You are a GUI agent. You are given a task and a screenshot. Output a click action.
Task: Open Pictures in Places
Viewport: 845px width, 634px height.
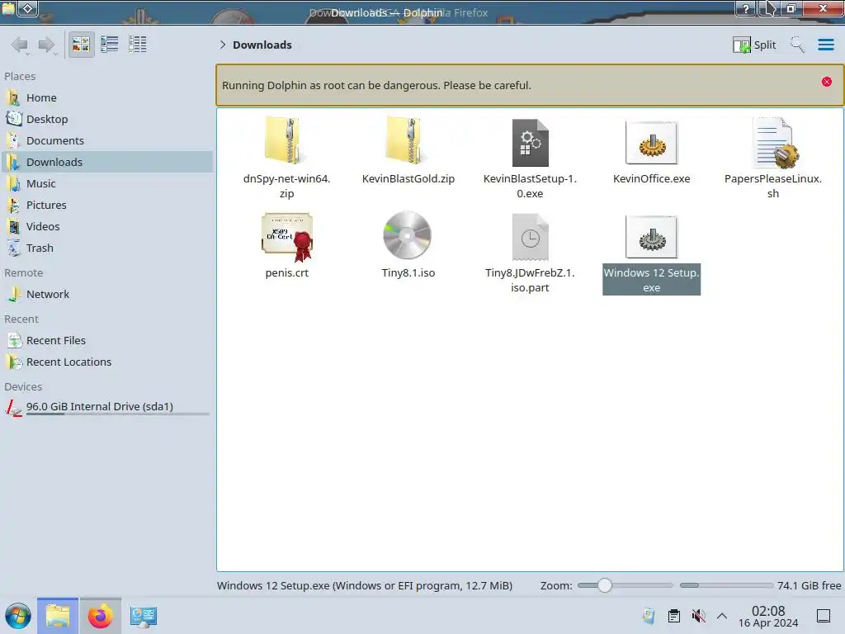(106, 206)
